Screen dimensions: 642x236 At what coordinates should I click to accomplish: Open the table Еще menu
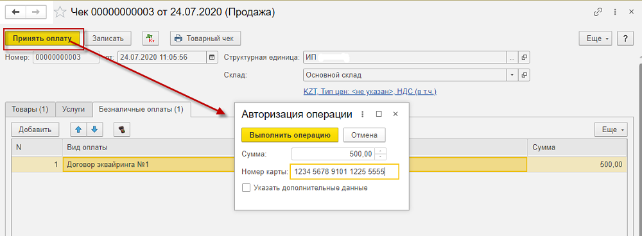611,130
